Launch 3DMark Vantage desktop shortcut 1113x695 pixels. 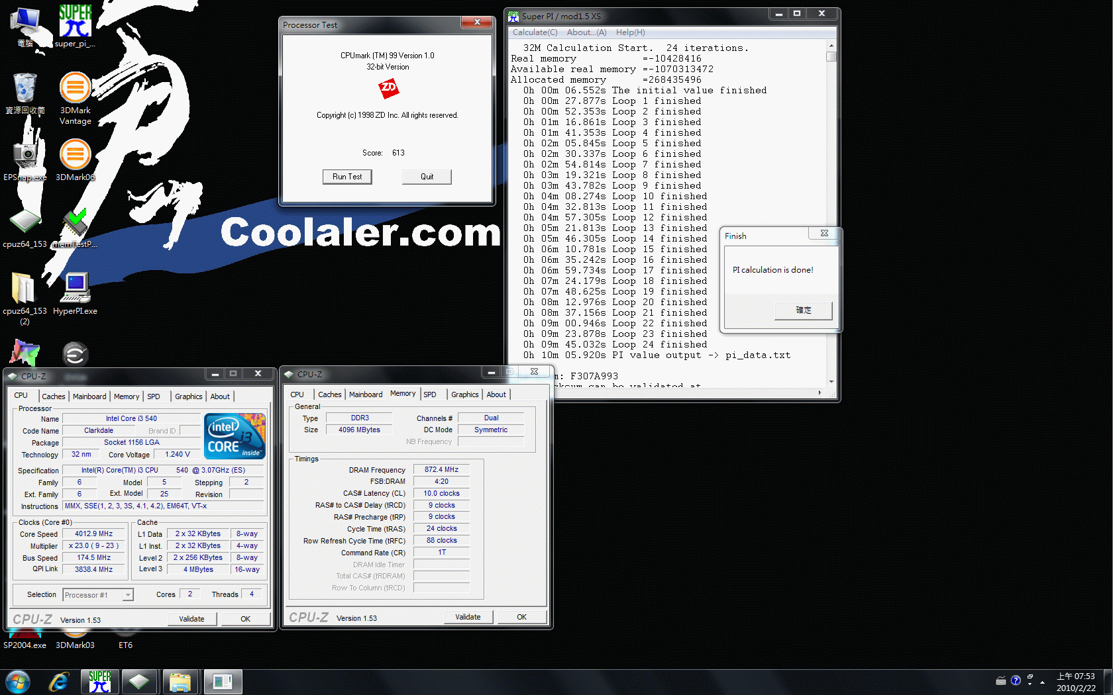[x=75, y=98]
